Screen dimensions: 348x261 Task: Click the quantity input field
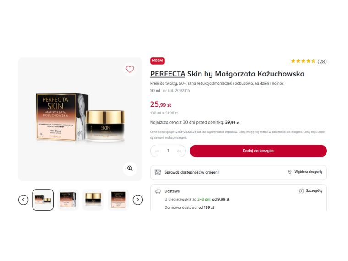168,151
